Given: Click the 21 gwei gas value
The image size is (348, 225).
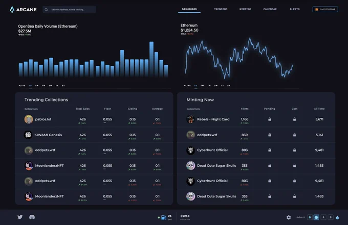Looking at the screenshot, I should pyautogui.click(x=170, y=216).
